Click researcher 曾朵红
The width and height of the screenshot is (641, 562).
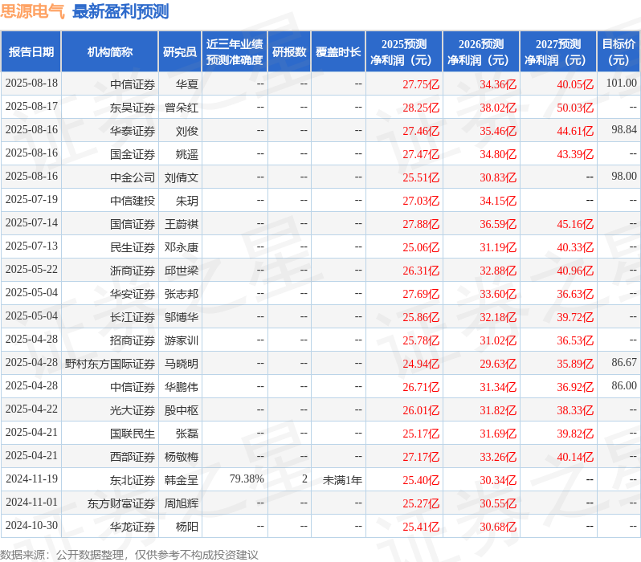181,108
